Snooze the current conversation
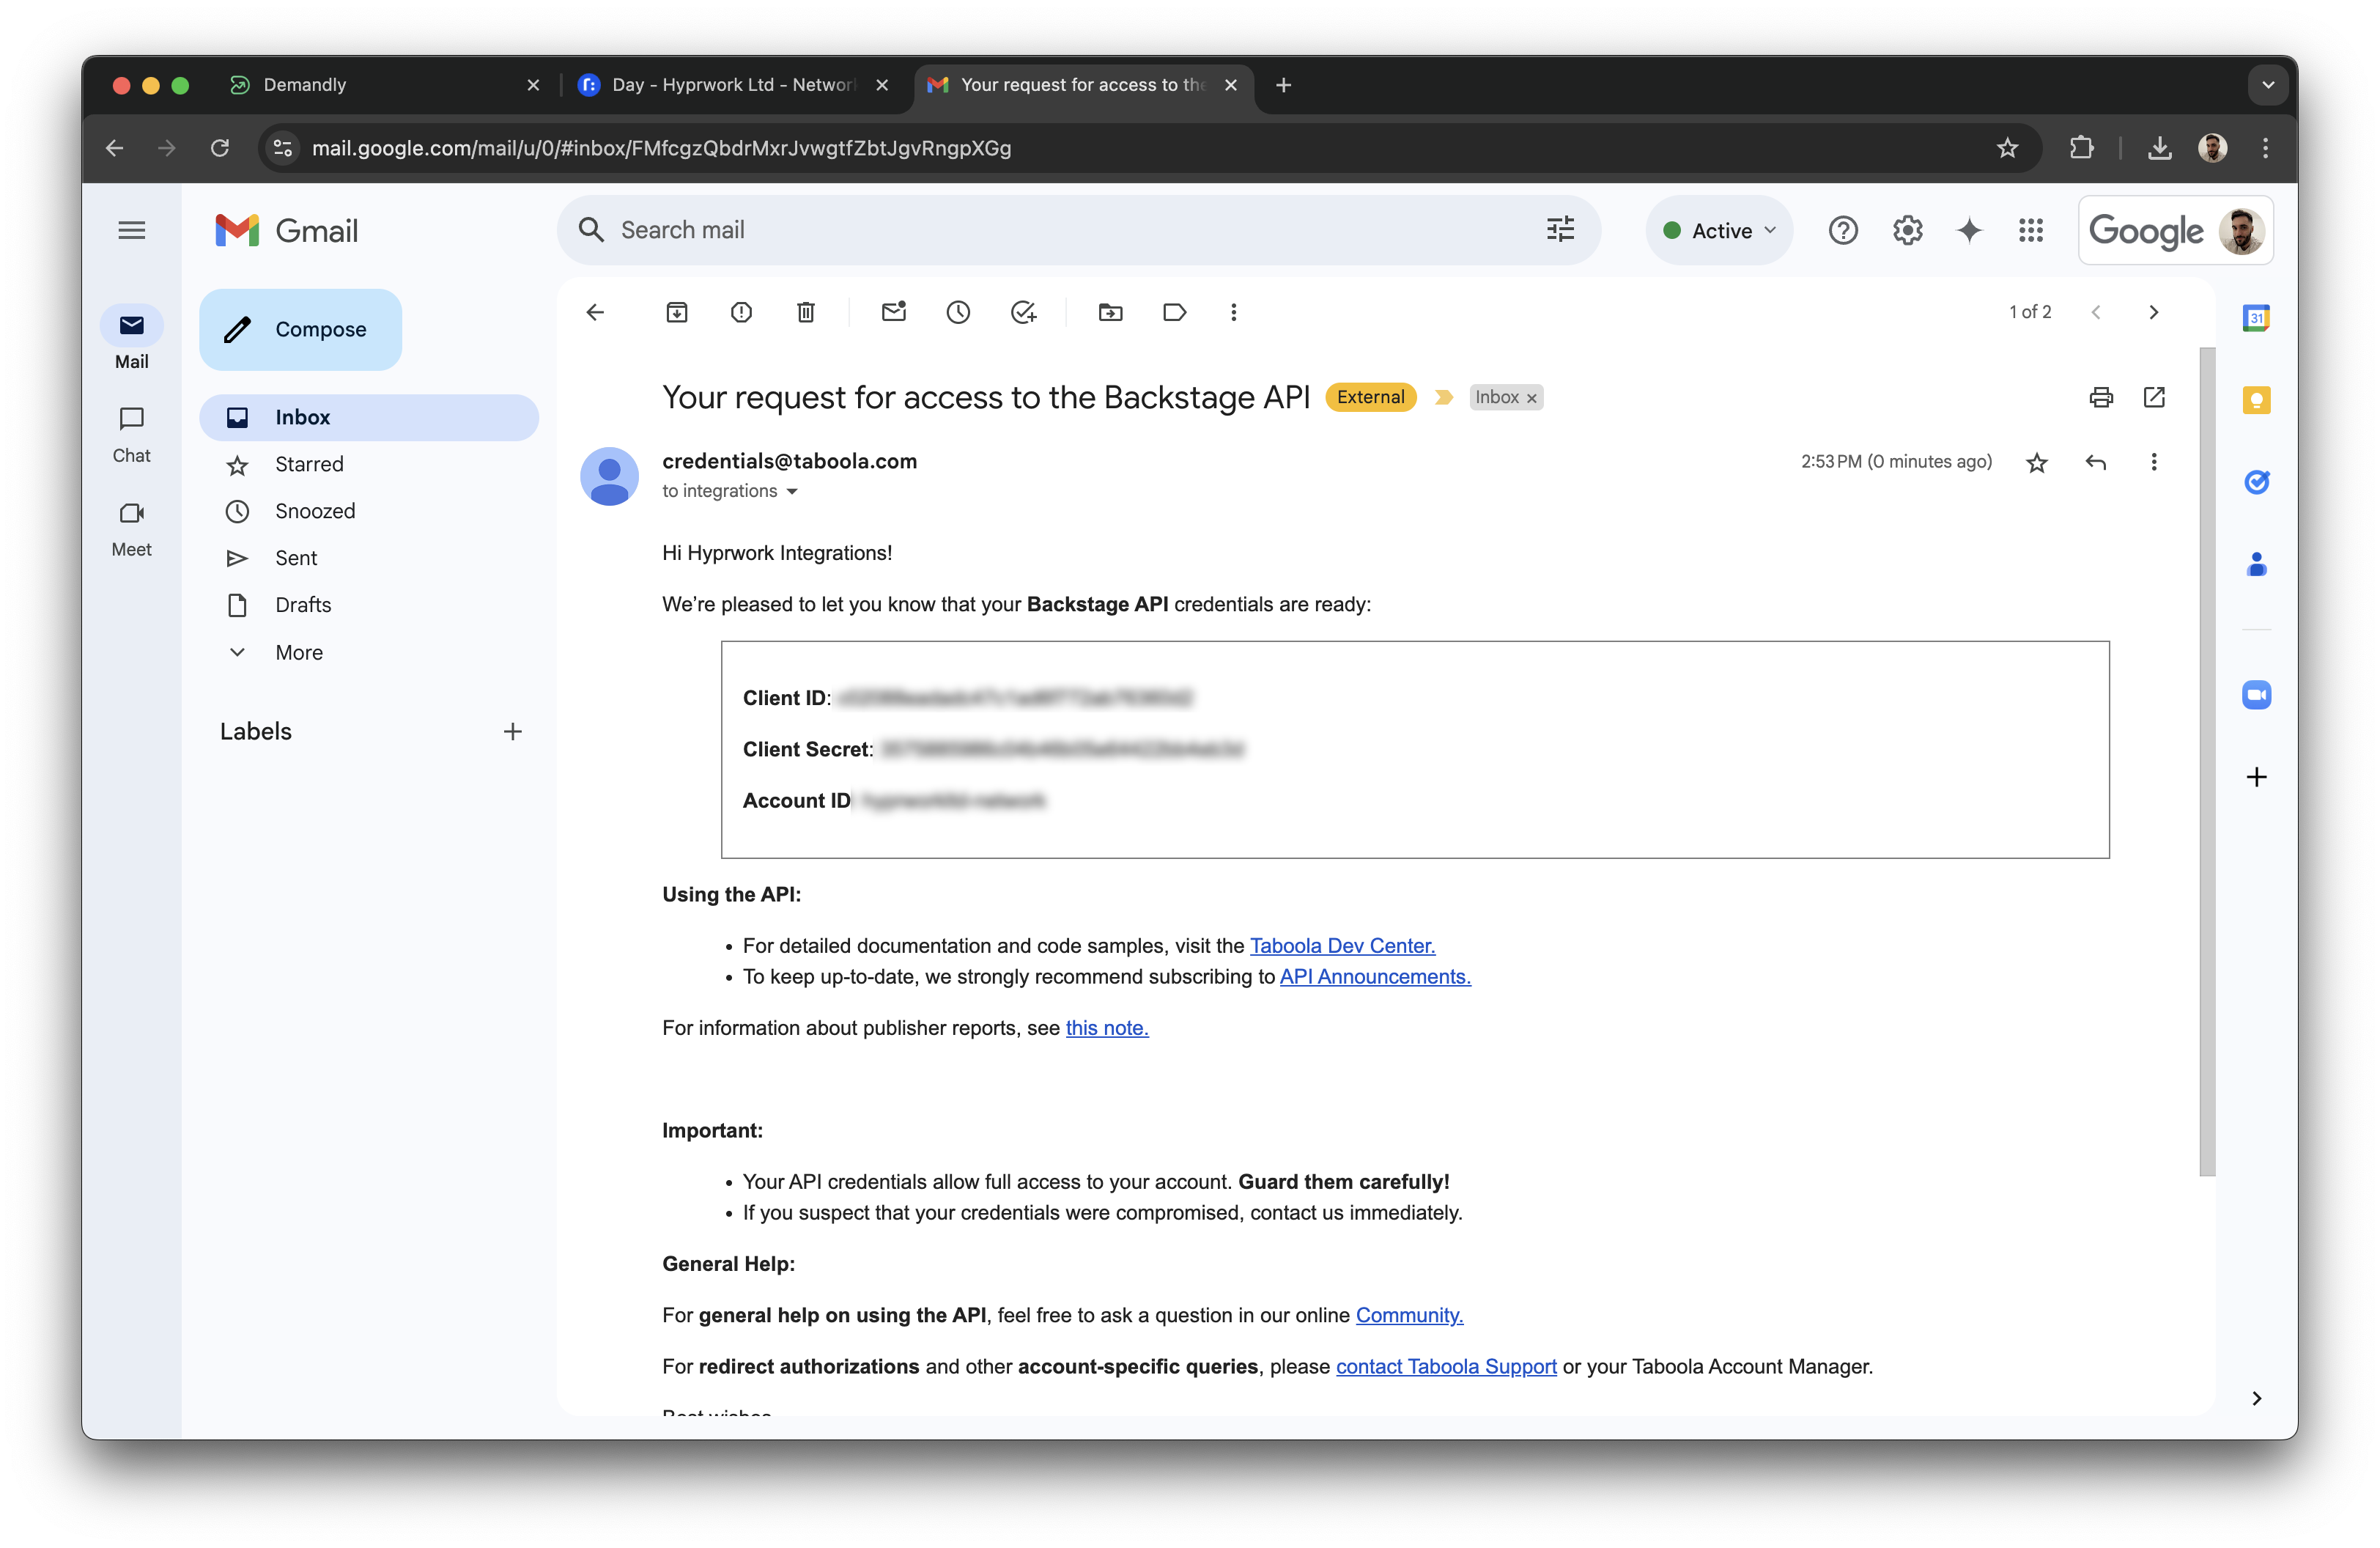This screenshot has width=2380, height=1548. (957, 312)
